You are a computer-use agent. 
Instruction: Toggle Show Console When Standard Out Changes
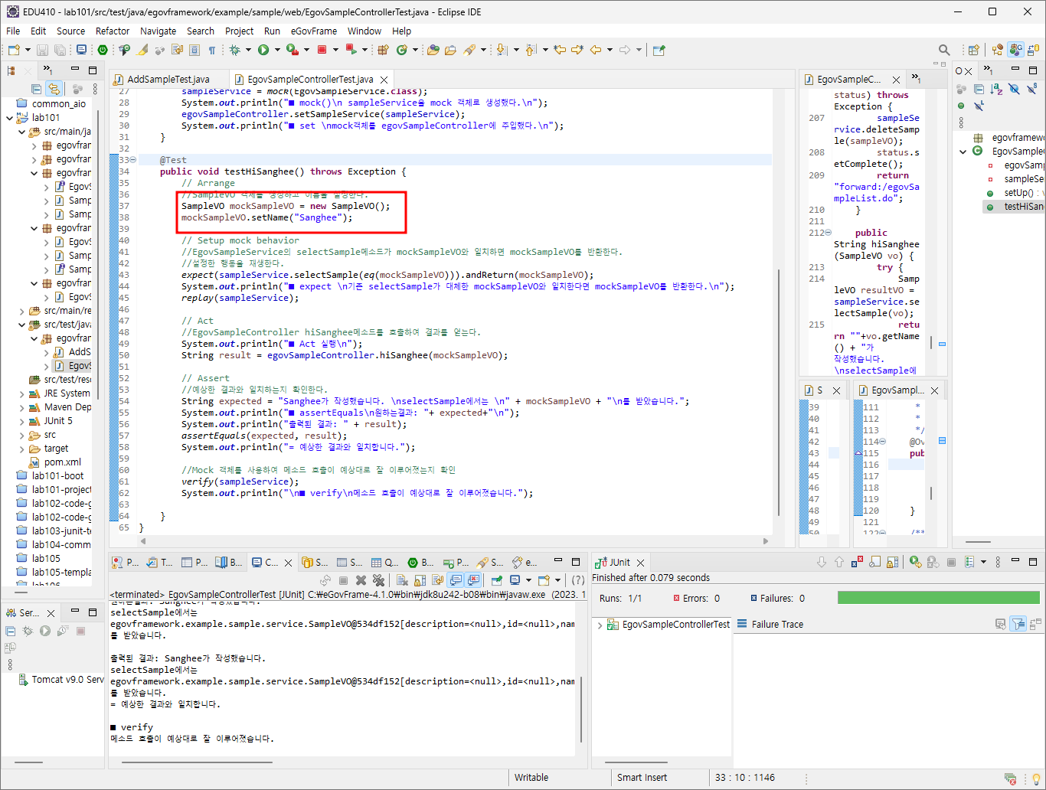[456, 580]
